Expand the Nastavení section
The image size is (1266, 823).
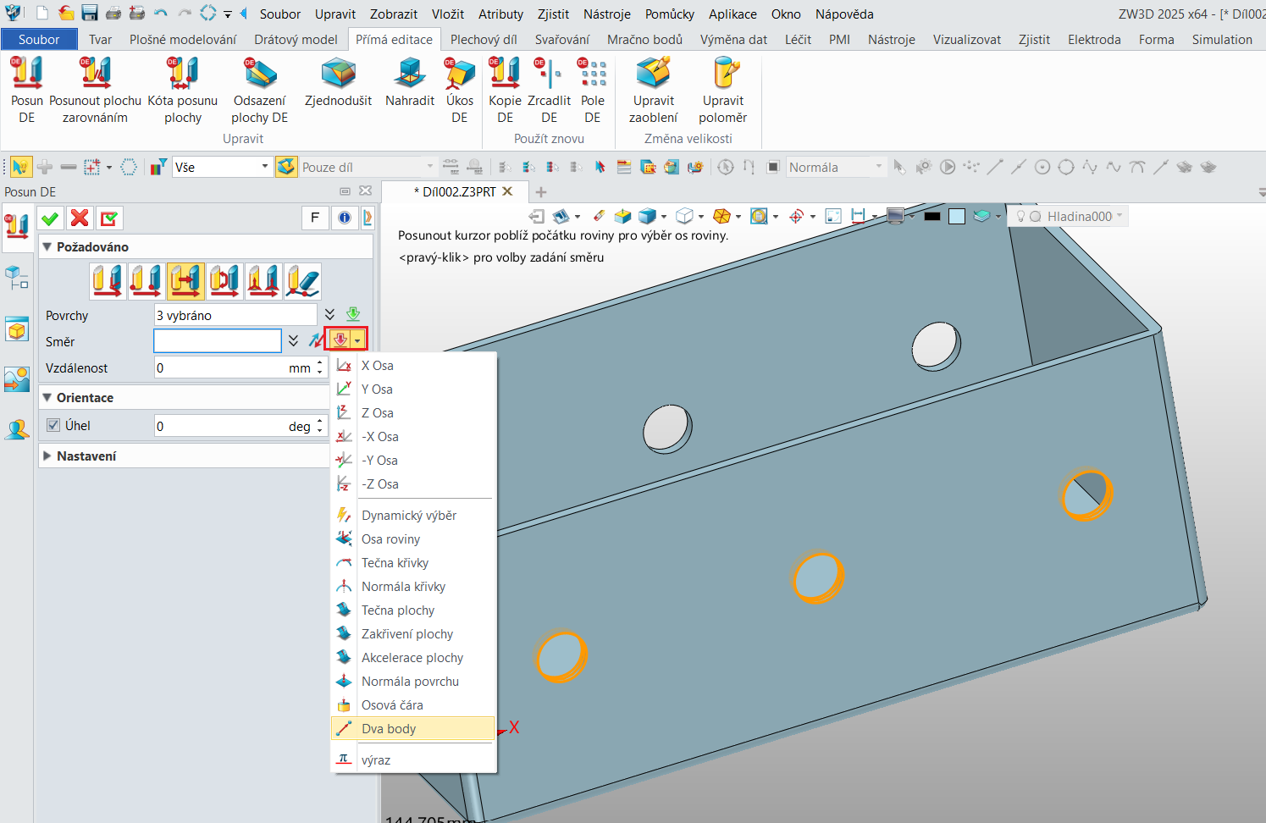48,456
